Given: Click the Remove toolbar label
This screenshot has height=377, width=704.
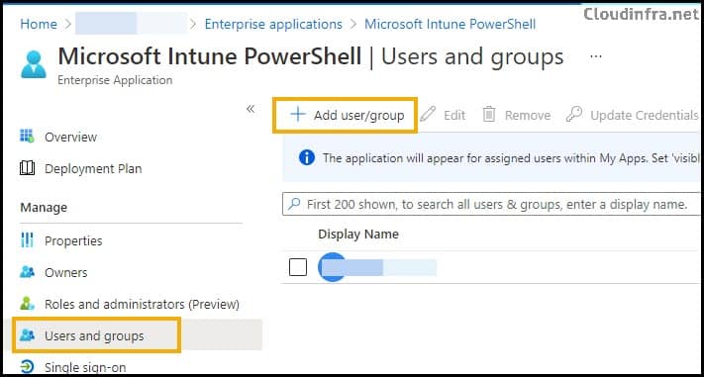Looking at the screenshot, I should 528,116.
